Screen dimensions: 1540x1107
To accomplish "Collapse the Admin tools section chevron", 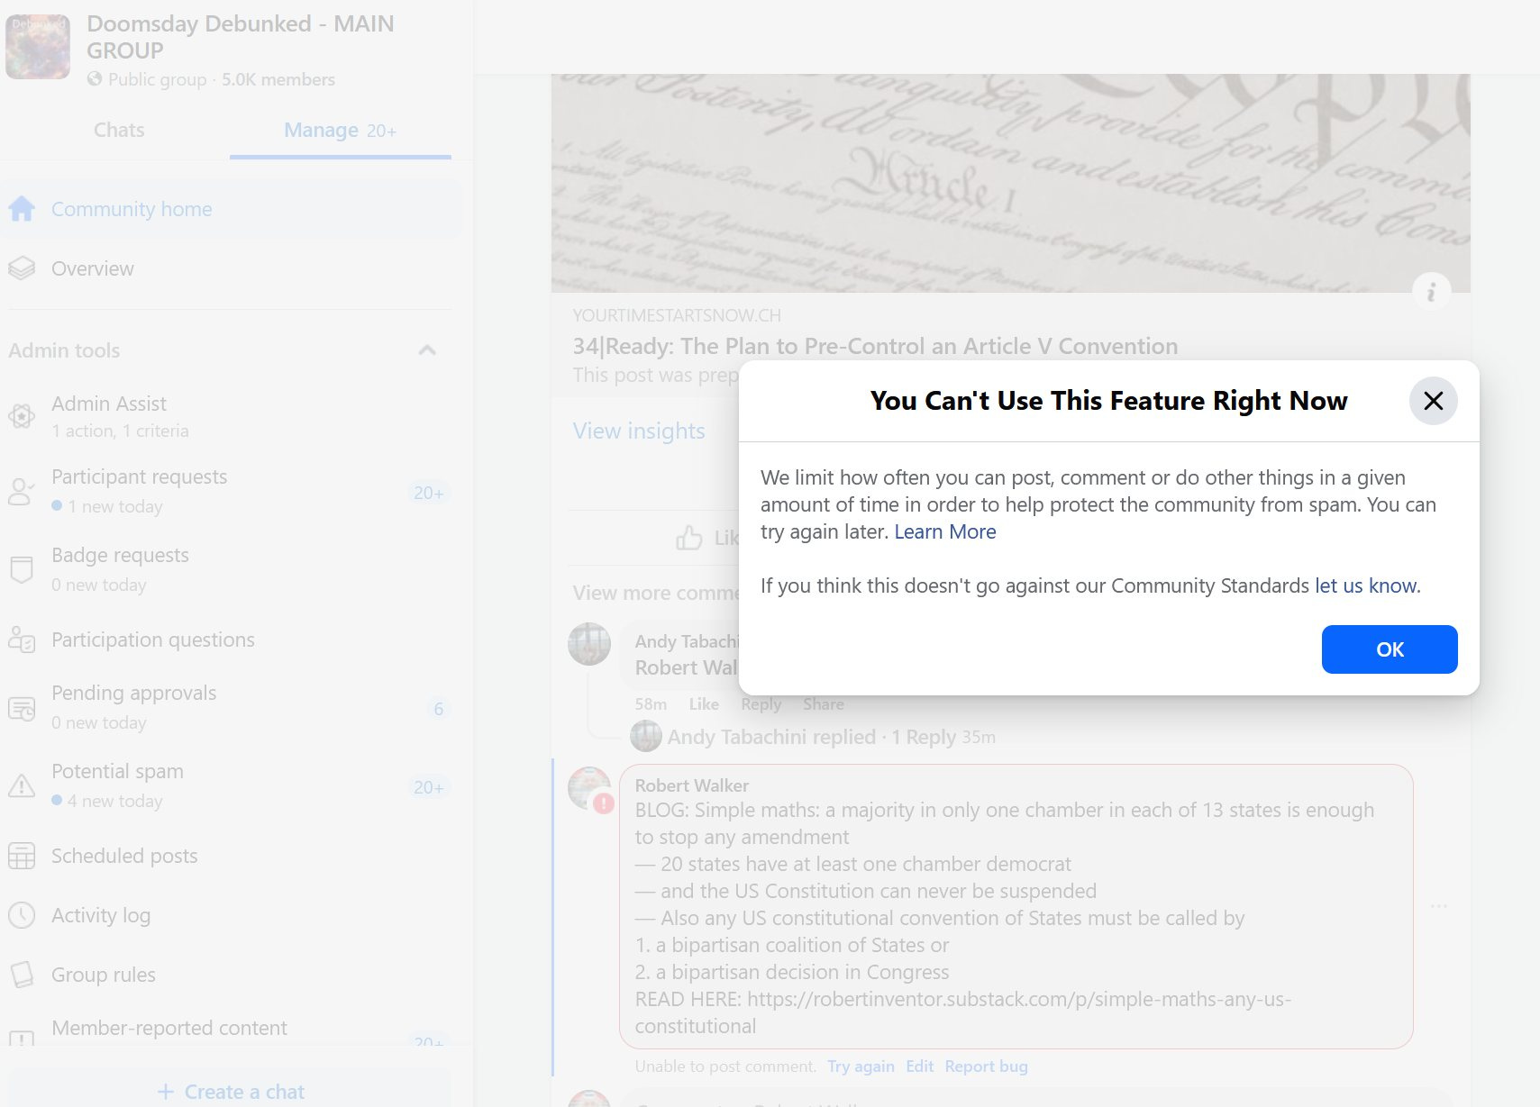I will [427, 350].
